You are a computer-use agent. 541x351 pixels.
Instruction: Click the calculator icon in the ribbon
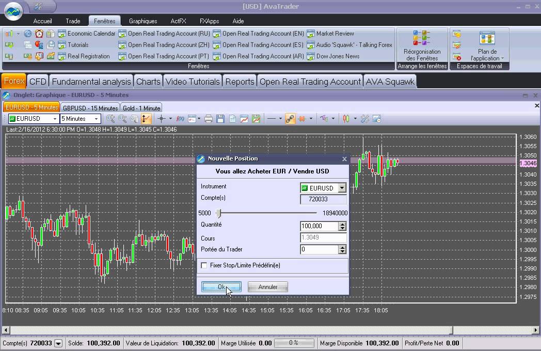[x=51, y=34]
